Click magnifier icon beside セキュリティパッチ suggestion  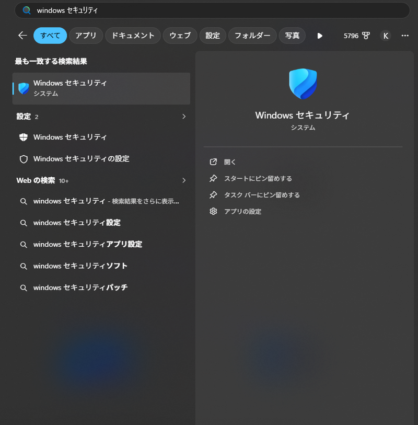point(24,288)
